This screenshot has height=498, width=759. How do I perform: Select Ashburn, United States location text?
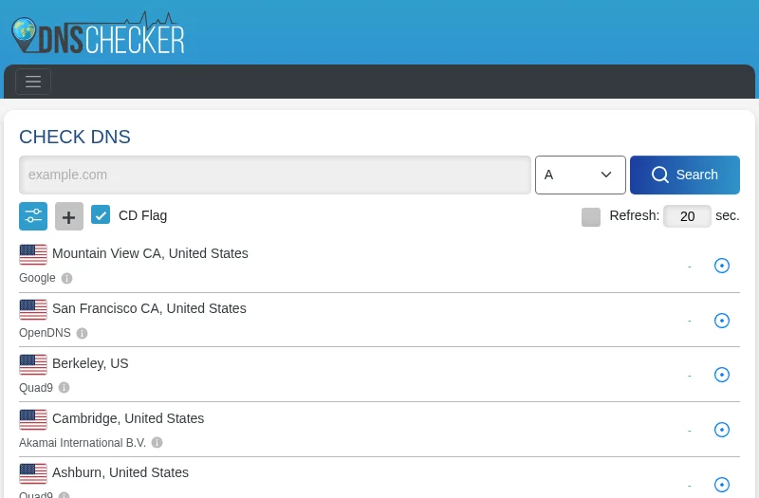tap(120, 472)
